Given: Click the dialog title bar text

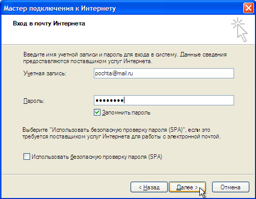Looking at the screenshot, I should [60, 8].
